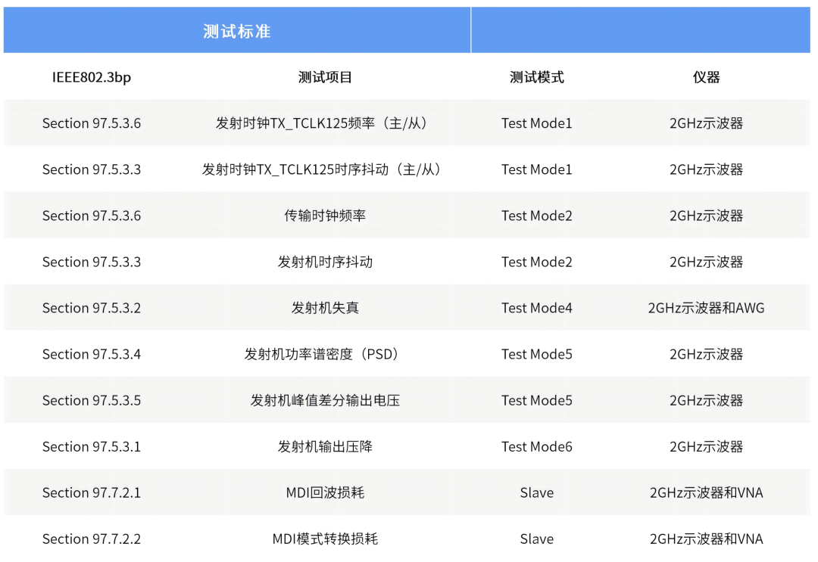
Task: Select the 仪器 column heading
Action: coord(707,77)
